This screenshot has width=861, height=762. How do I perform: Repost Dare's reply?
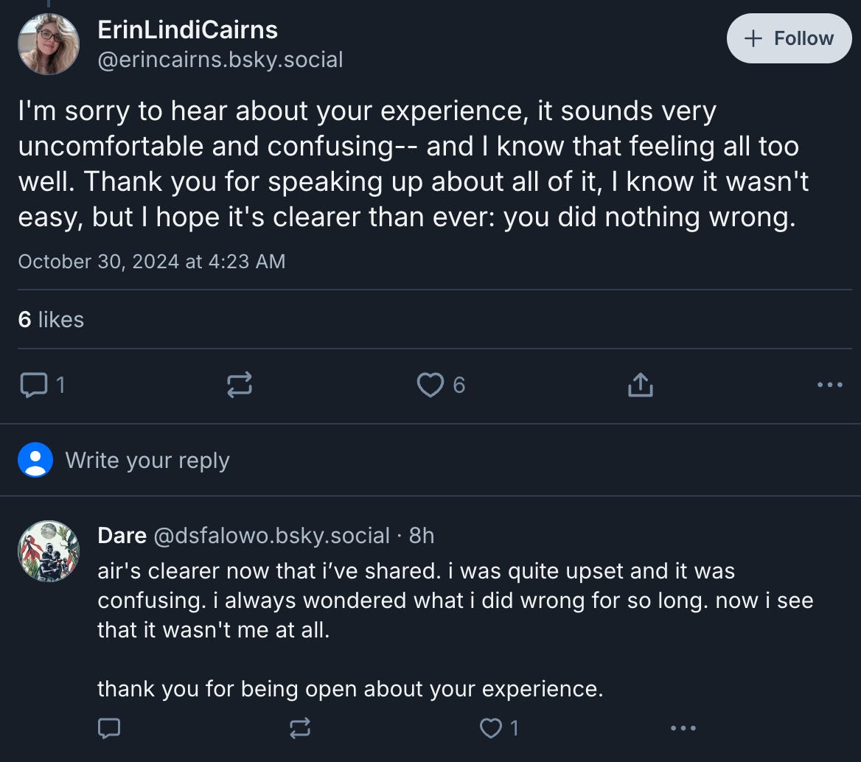tap(299, 729)
